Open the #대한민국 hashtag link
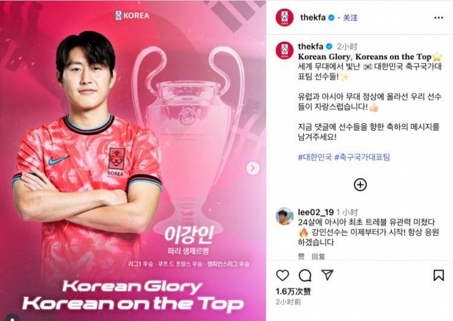The height and width of the screenshot is (321, 453). [315, 157]
